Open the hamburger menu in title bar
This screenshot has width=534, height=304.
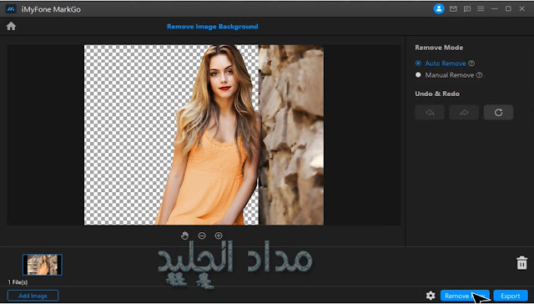click(481, 9)
